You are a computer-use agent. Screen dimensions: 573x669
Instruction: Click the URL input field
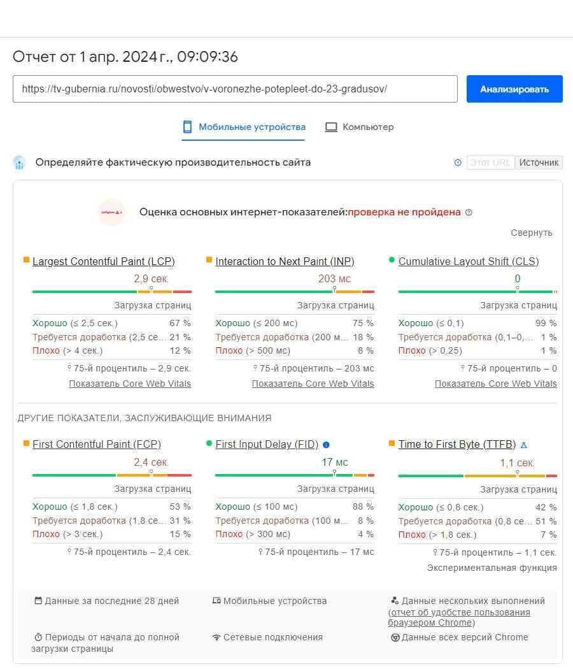pos(236,89)
